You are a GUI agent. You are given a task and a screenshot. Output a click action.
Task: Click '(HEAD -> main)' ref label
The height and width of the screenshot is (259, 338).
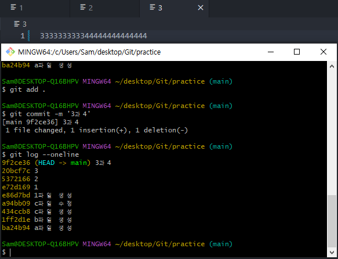point(63,163)
